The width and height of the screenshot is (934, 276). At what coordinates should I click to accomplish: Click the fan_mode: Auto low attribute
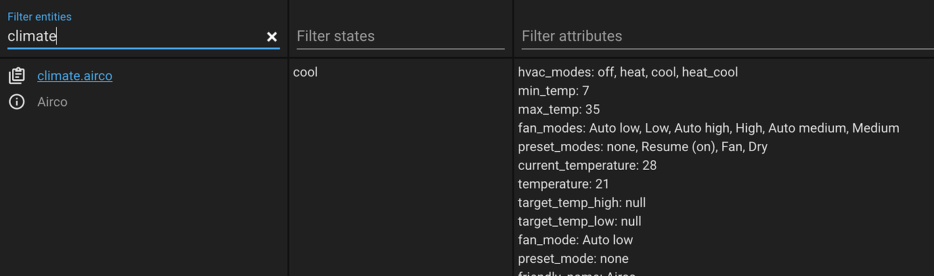[x=575, y=239]
